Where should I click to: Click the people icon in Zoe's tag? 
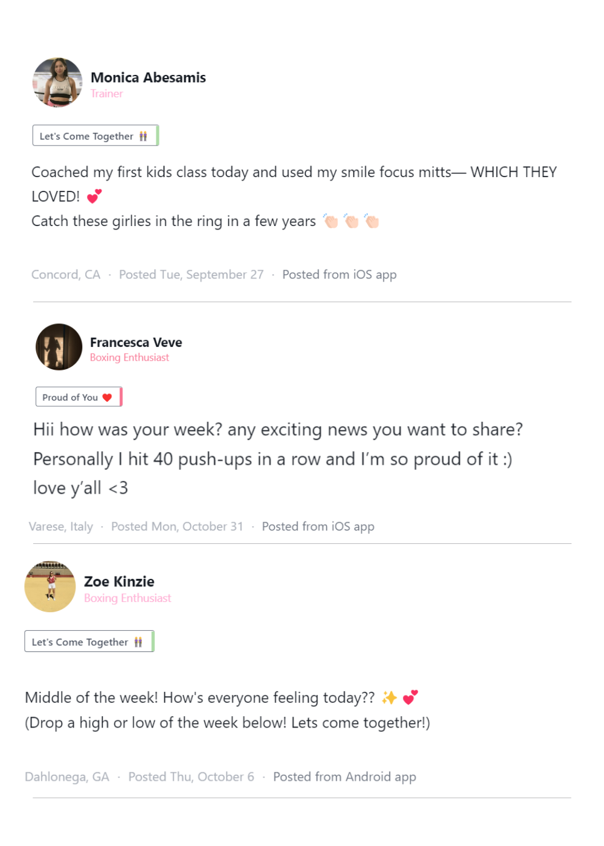pyautogui.click(x=138, y=642)
